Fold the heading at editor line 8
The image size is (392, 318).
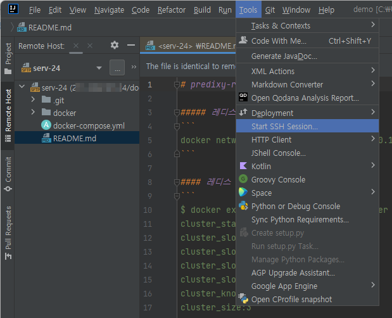177,182
